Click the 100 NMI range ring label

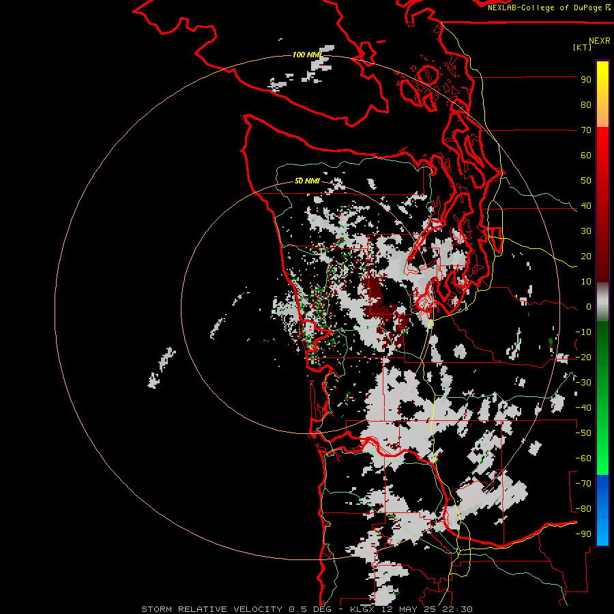(x=306, y=55)
